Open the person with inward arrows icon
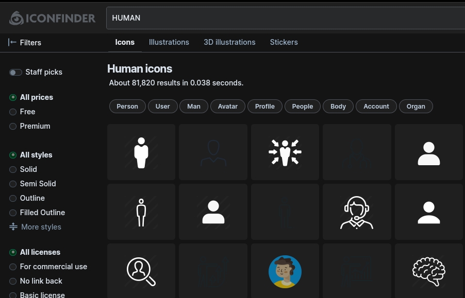 click(x=285, y=152)
